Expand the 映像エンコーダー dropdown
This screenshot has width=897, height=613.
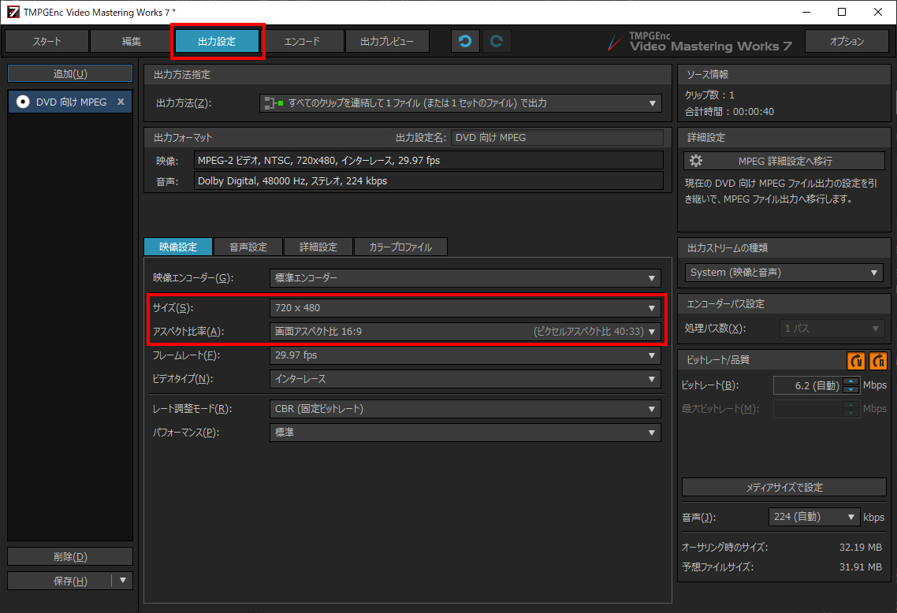(x=465, y=278)
